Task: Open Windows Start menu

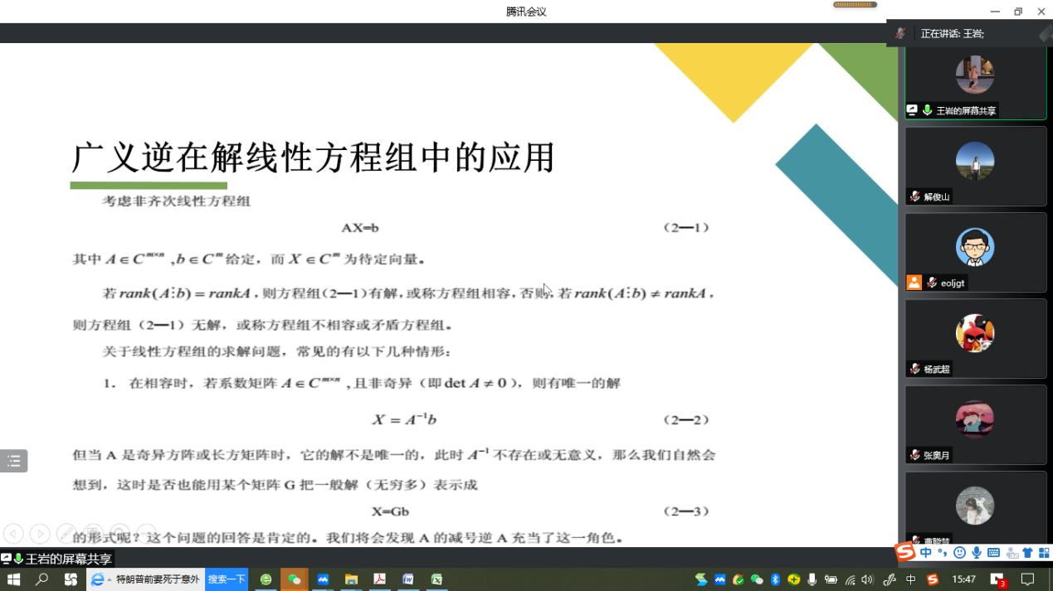Action: (x=13, y=579)
